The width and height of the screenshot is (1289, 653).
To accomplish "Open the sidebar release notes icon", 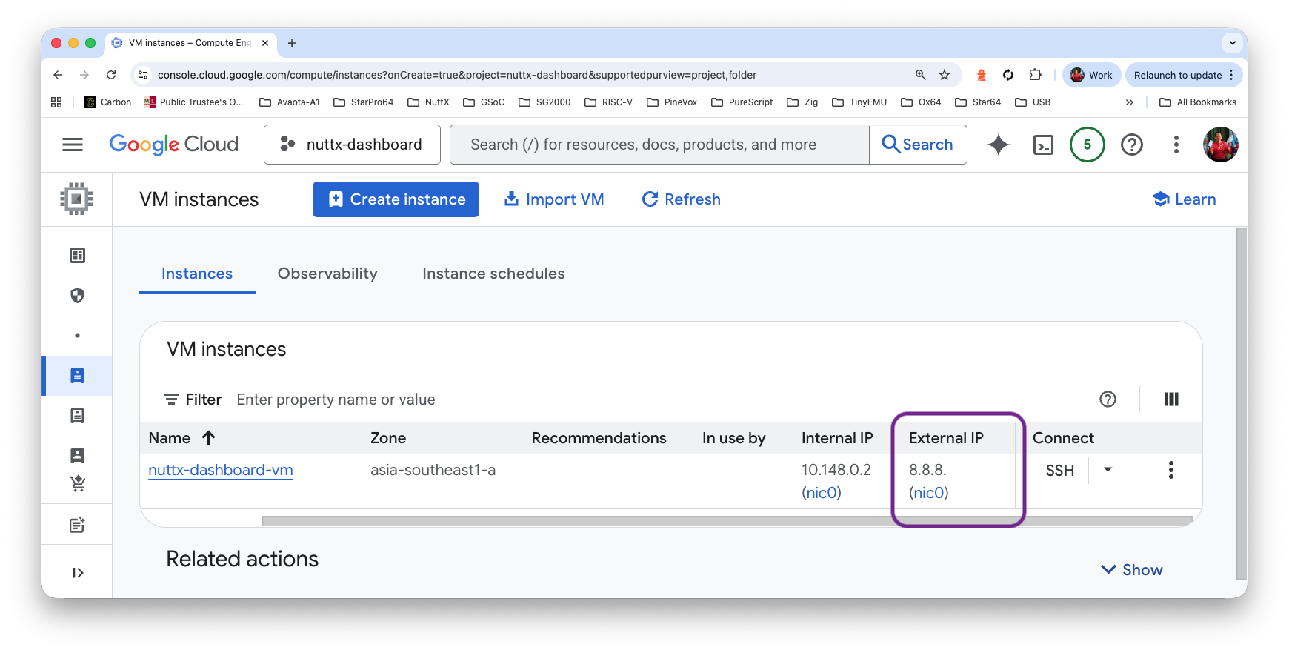I will coord(77,525).
